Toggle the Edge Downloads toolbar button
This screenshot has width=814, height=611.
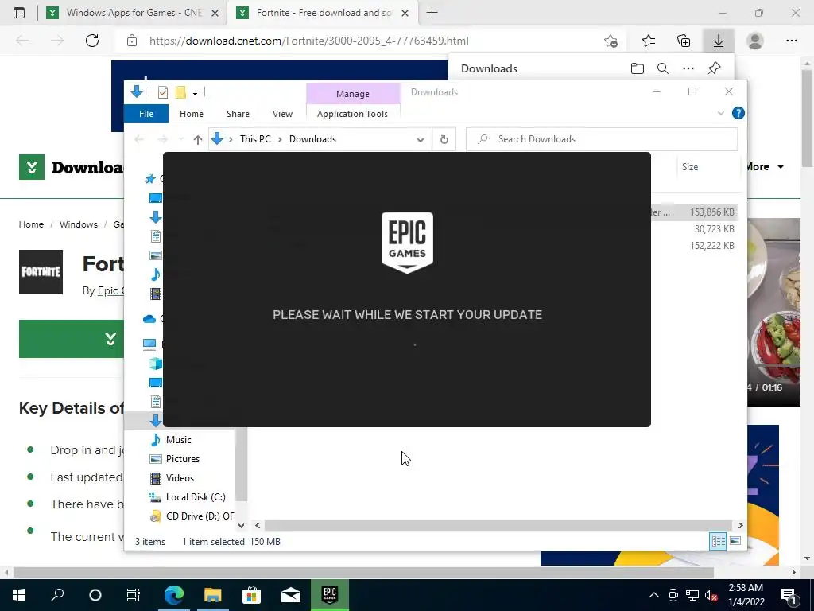(x=719, y=41)
